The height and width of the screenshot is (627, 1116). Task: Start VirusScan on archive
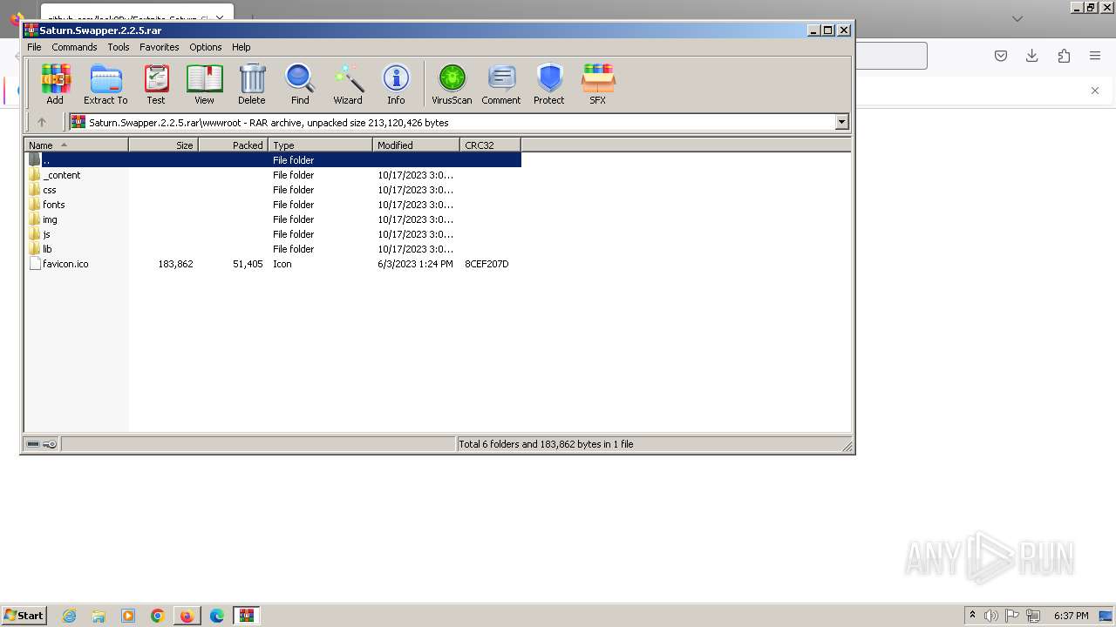click(x=452, y=84)
